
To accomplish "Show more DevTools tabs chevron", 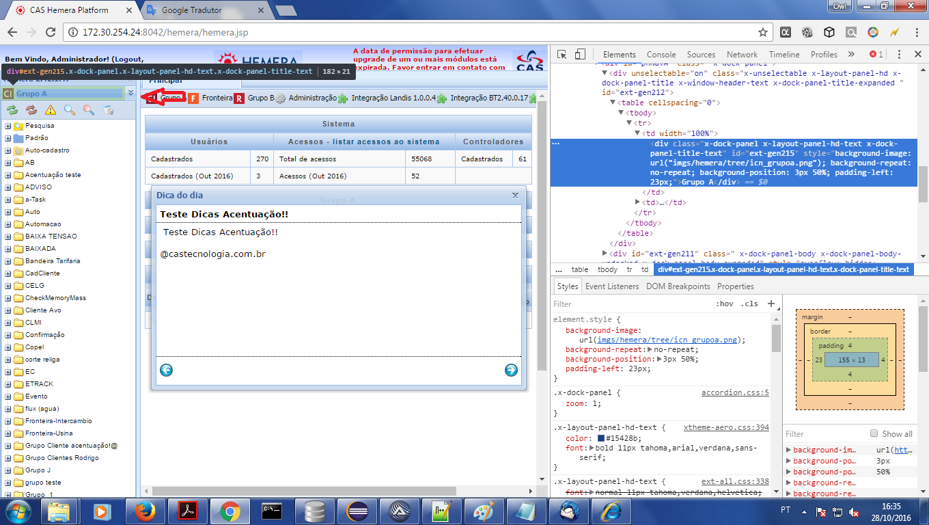I will coord(851,55).
